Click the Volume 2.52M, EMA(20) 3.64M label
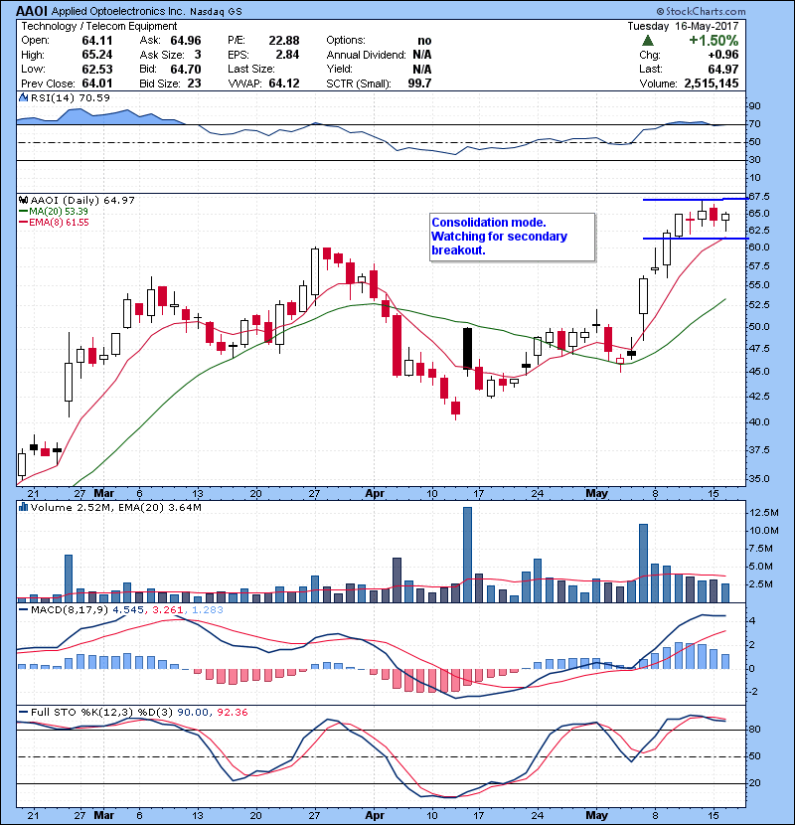Image resolution: width=795 pixels, height=825 pixels. [x=115, y=507]
